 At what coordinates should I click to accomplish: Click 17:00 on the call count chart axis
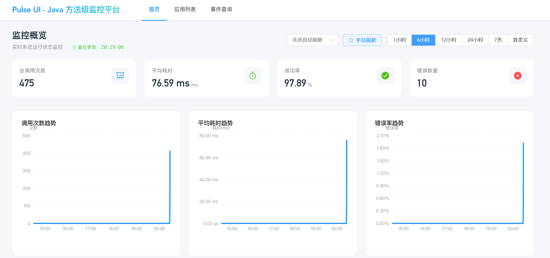pyautogui.click(x=91, y=229)
